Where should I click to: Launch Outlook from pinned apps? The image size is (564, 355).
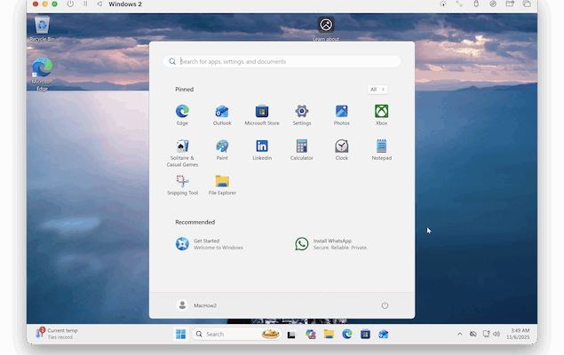pos(222,115)
